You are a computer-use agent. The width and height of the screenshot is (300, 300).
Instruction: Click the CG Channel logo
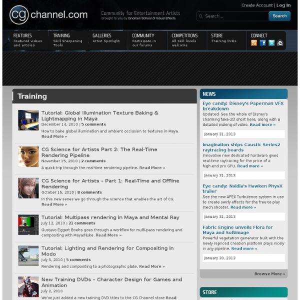coord(48,14)
